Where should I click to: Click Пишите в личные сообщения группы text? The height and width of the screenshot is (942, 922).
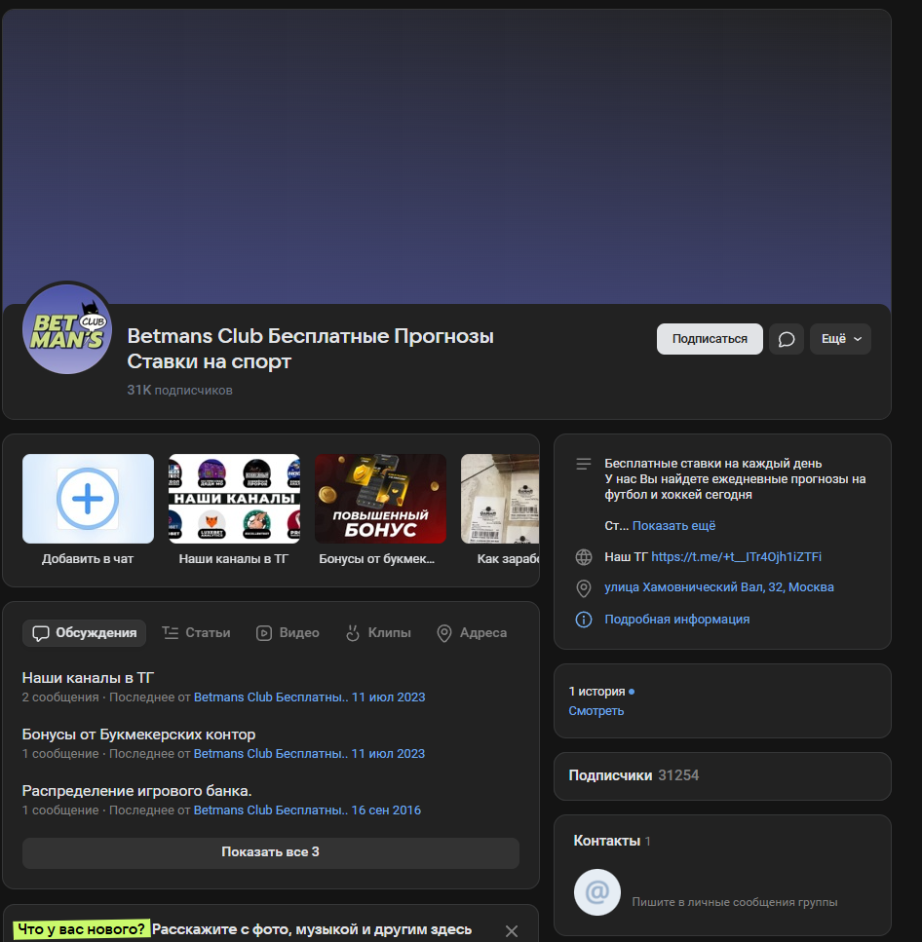(735, 902)
